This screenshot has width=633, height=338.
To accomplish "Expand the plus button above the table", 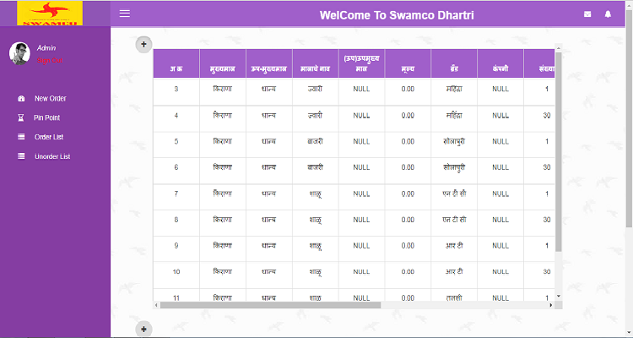I will coord(143,44).
